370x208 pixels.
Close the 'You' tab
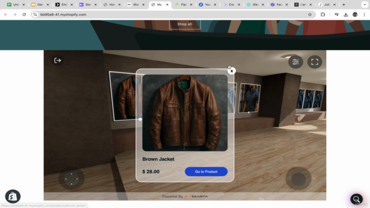[215, 5]
